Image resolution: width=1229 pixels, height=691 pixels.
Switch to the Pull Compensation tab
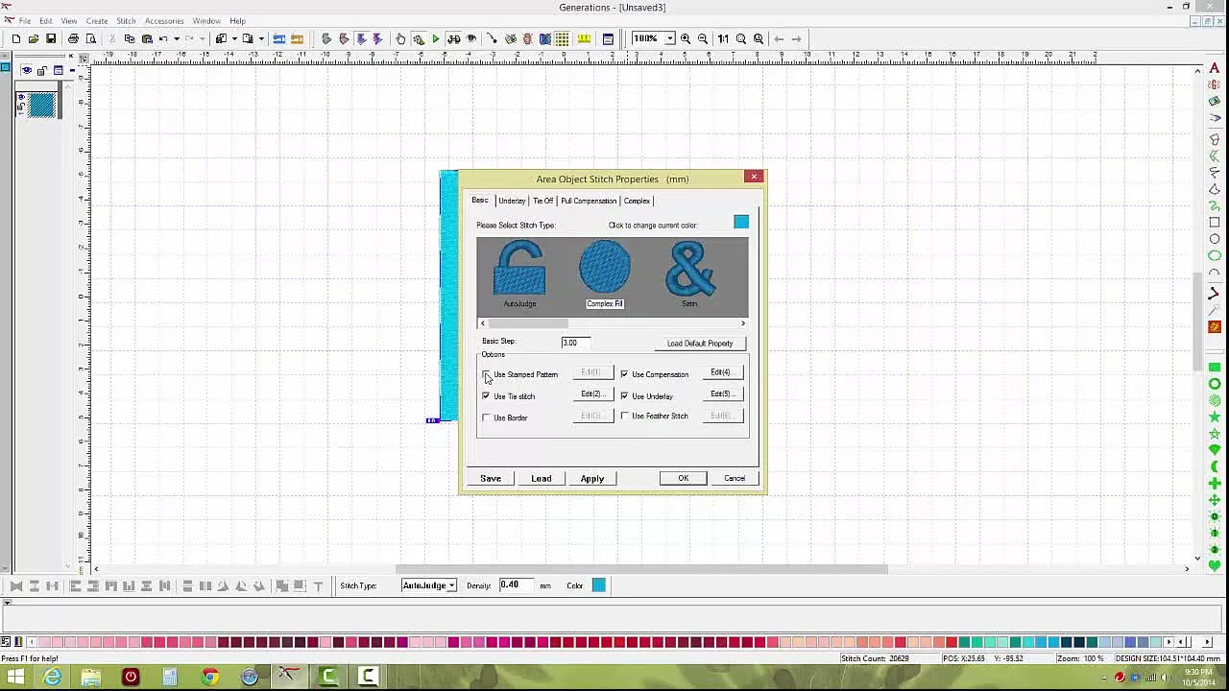tap(589, 201)
